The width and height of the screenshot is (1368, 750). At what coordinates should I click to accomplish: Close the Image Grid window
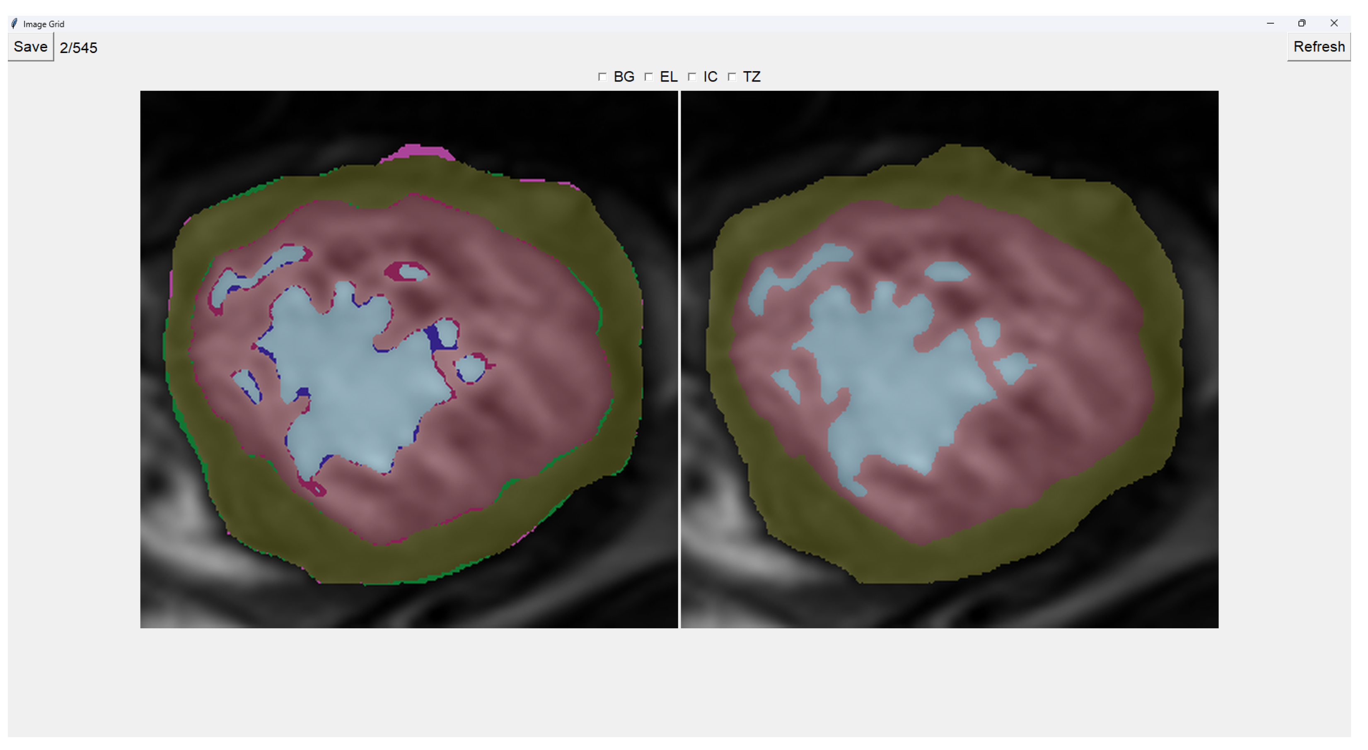coord(1334,23)
